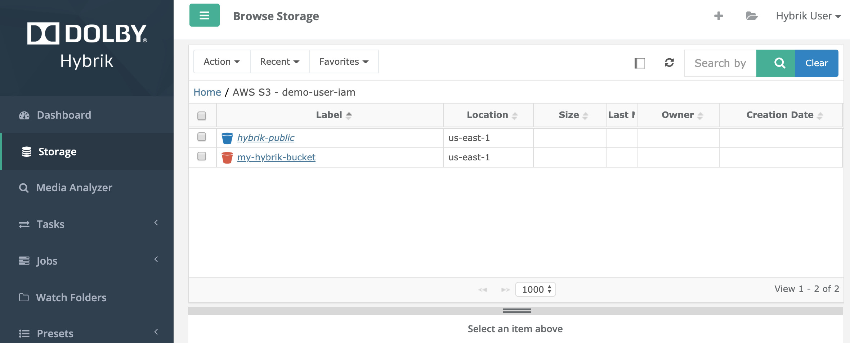The image size is (850, 343).
Task: Expand the Jobs sidebar submenu chevron
Action: pyautogui.click(x=156, y=259)
